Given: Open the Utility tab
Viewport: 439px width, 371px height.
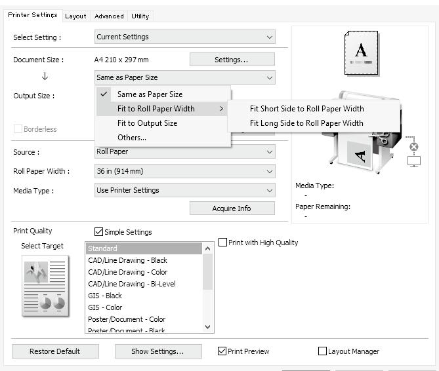Looking at the screenshot, I should click(x=140, y=16).
